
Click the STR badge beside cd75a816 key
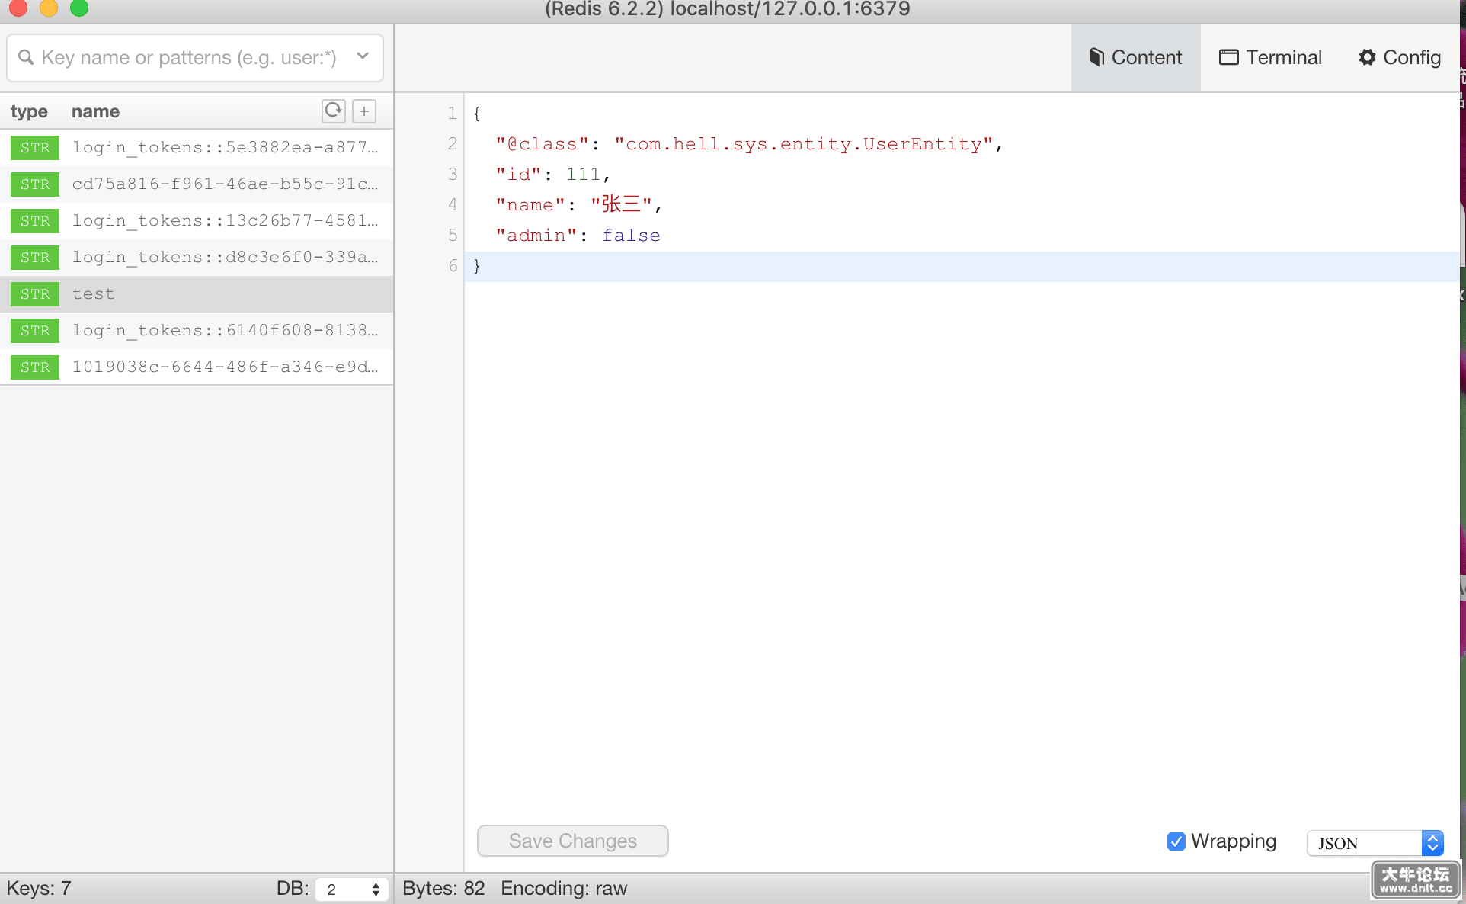(35, 184)
